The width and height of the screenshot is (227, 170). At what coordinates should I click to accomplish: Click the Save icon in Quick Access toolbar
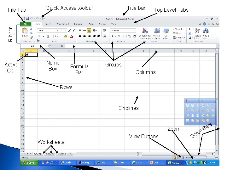[27, 19]
